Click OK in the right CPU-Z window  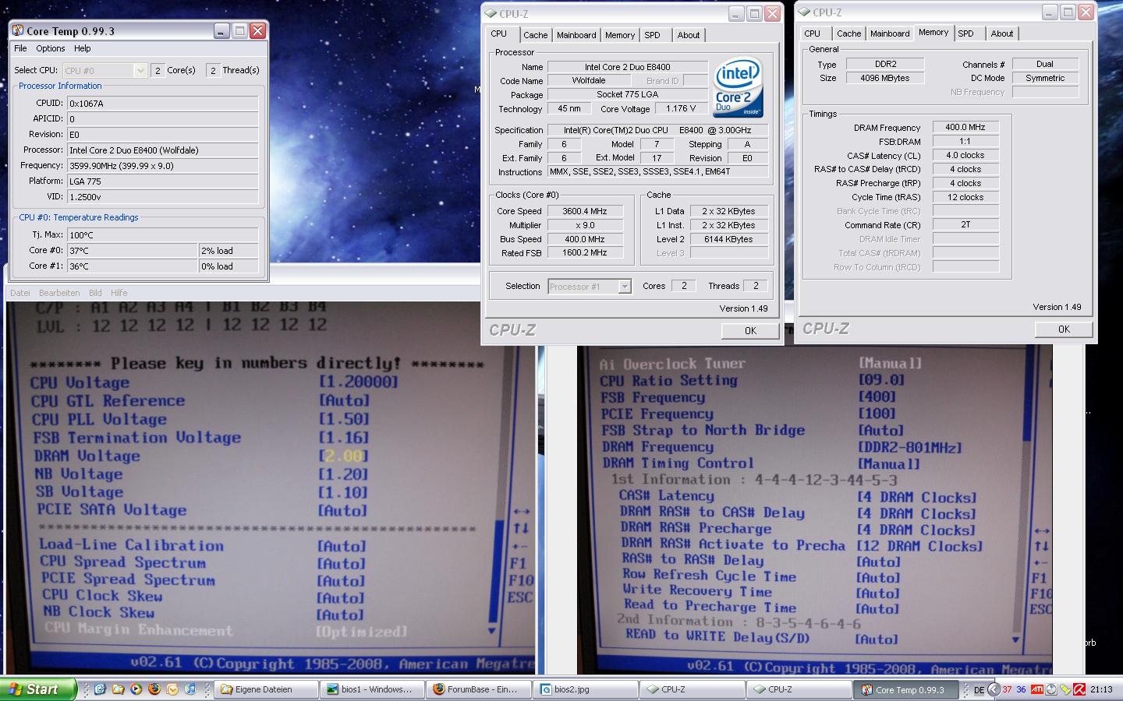point(1064,329)
